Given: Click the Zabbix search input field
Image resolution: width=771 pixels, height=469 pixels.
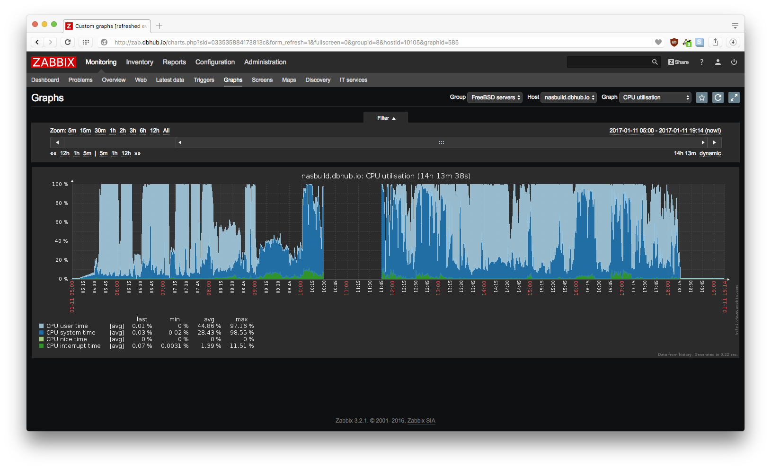Looking at the screenshot, I should pyautogui.click(x=608, y=62).
